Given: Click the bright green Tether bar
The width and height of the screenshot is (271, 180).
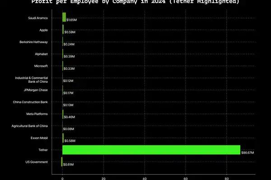Looking at the screenshot, I should [x=151, y=150].
